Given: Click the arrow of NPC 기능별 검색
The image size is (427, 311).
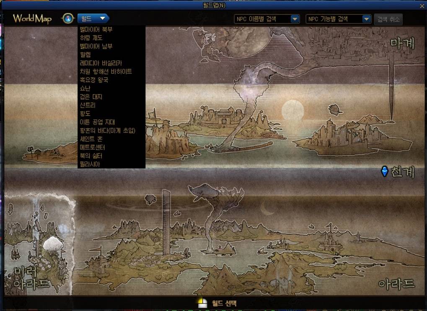Looking at the screenshot, I should [x=367, y=19].
